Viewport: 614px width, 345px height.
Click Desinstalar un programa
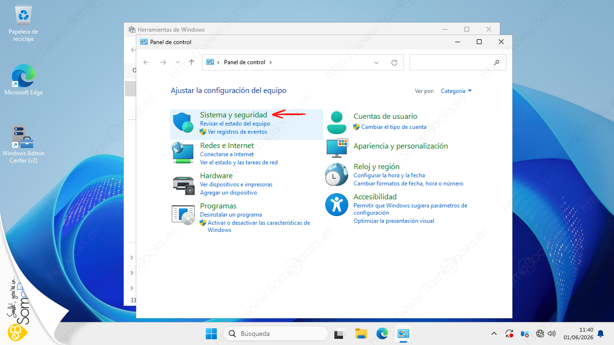231,215
